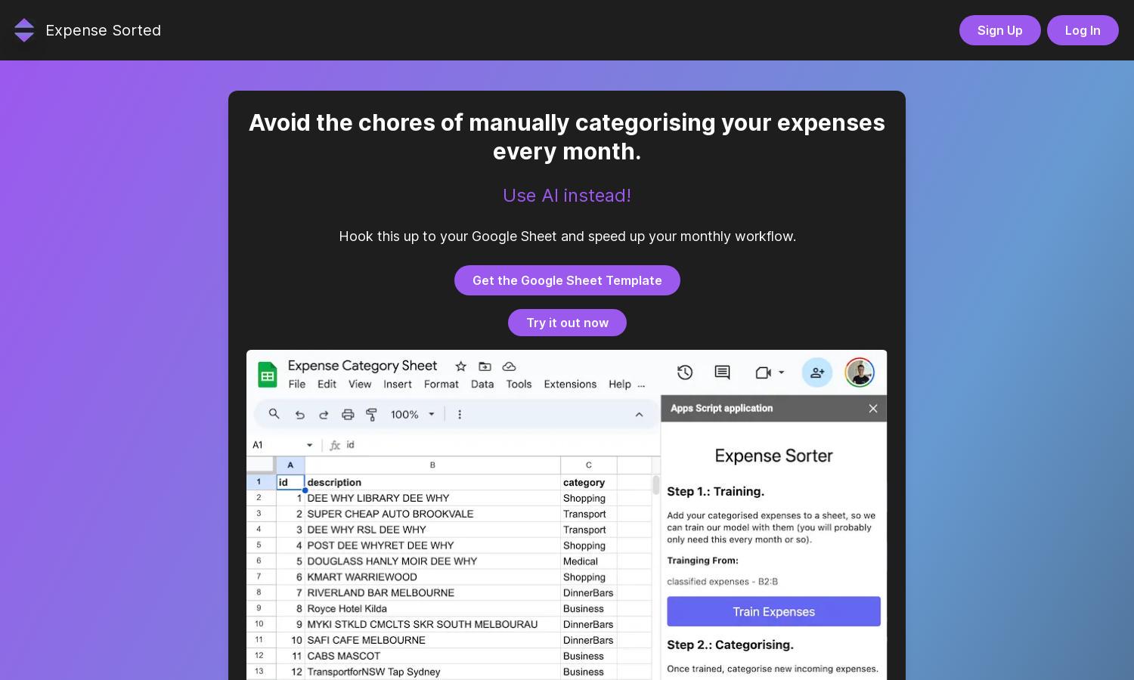Click the Google Sheets green logo
This screenshot has width=1134, height=680.
click(x=267, y=375)
